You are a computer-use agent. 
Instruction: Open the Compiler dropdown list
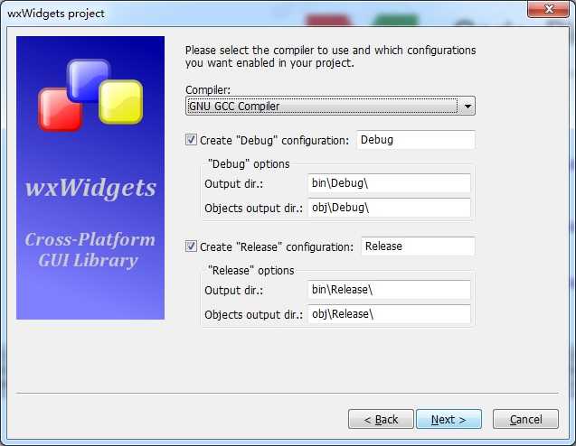pos(330,106)
